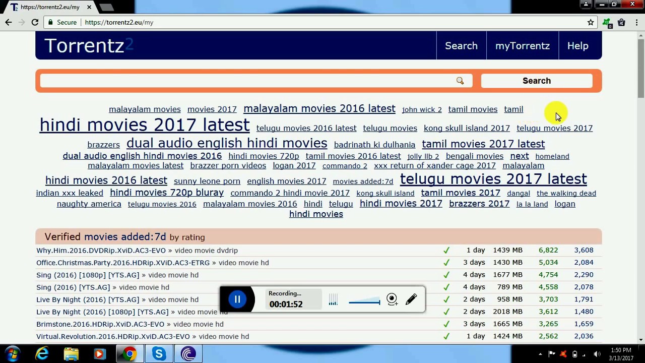Open the green AVG extension icon
Image resolution: width=645 pixels, height=363 pixels.
(x=607, y=22)
